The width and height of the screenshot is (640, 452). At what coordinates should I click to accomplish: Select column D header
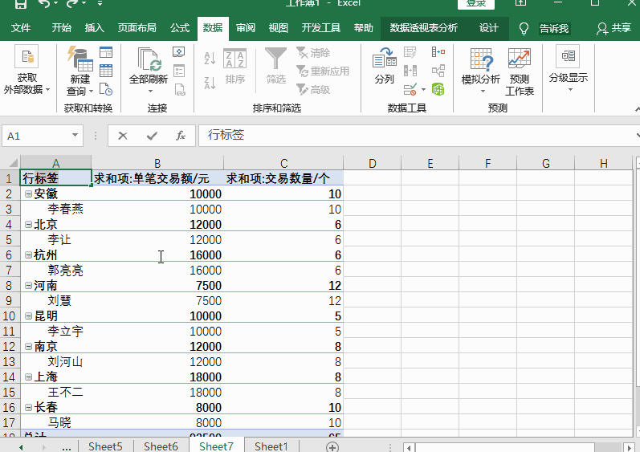pos(372,164)
